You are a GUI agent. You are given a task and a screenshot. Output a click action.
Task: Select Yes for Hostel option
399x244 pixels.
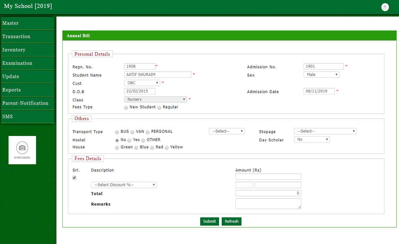(129, 140)
